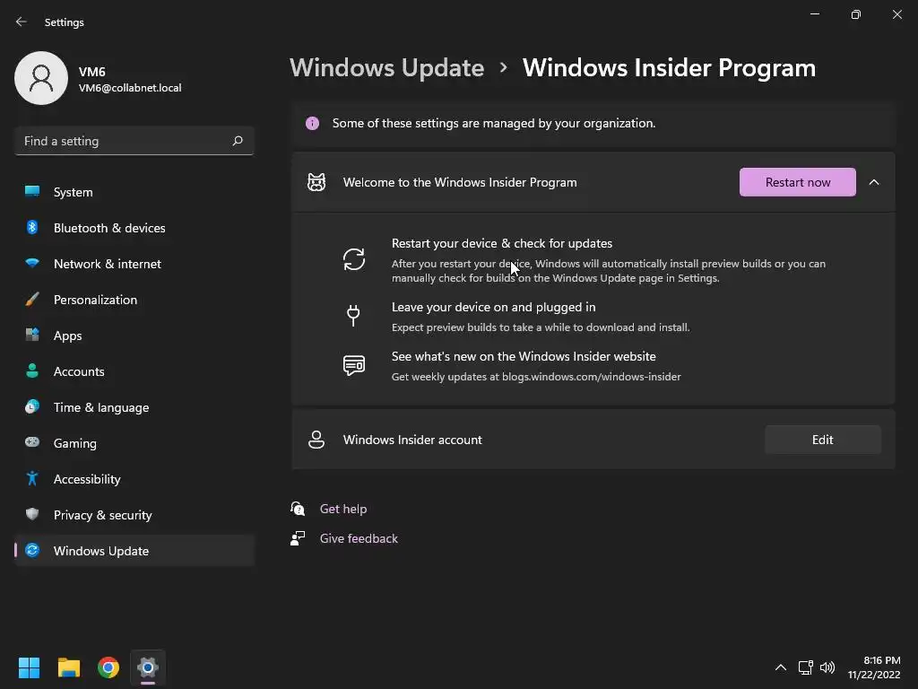Go to Network & internet settings
918x689 pixels.
coord(107,264)
